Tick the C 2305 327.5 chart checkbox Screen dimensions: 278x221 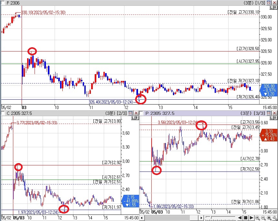pyautogui.click(x=3, y=113)
